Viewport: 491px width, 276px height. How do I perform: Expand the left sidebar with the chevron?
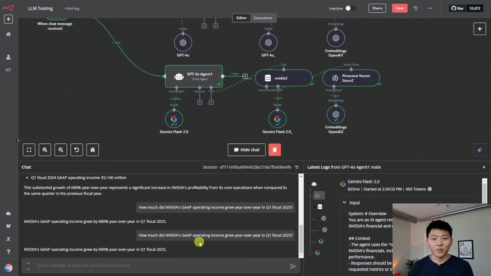pos(18,141)
